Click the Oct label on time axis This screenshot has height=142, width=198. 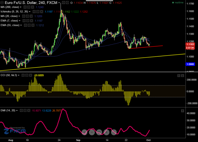(x=148, y=140)
